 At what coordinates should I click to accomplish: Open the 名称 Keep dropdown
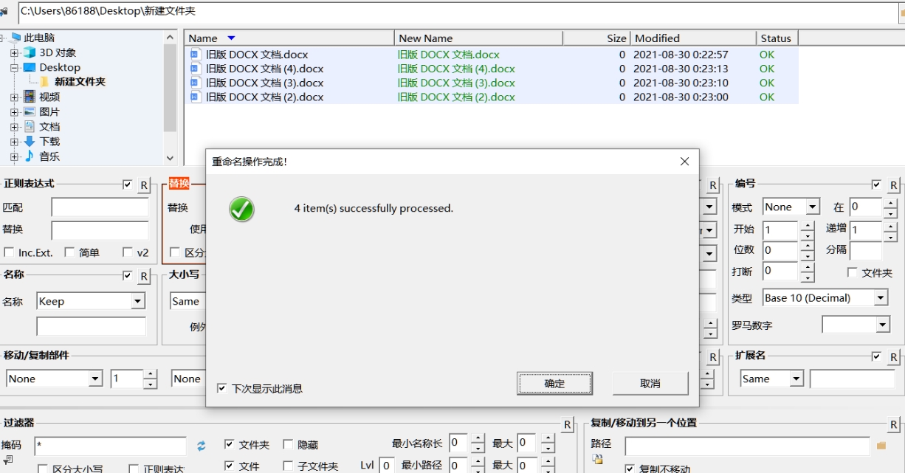pyautogui.click(x=138, y=301)
